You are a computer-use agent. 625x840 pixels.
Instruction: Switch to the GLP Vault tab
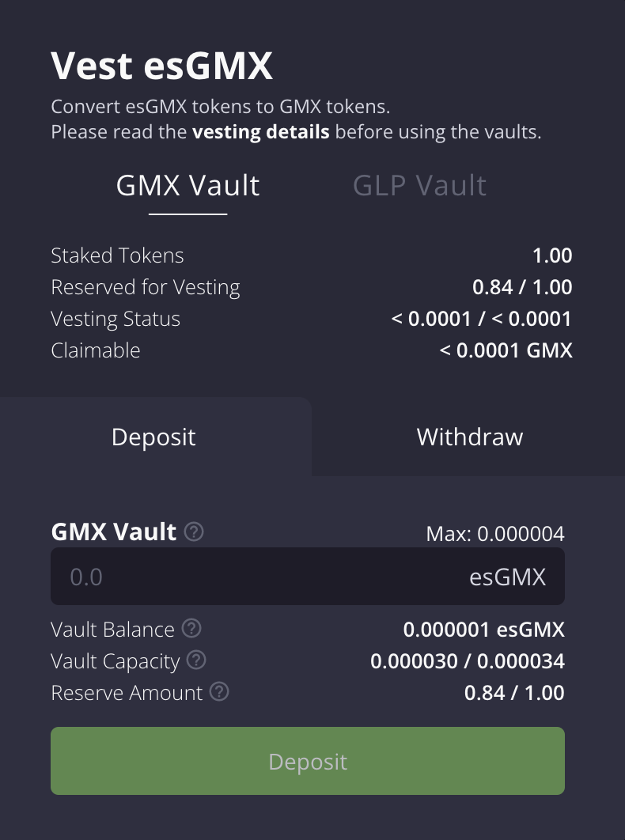coord(419,186)
